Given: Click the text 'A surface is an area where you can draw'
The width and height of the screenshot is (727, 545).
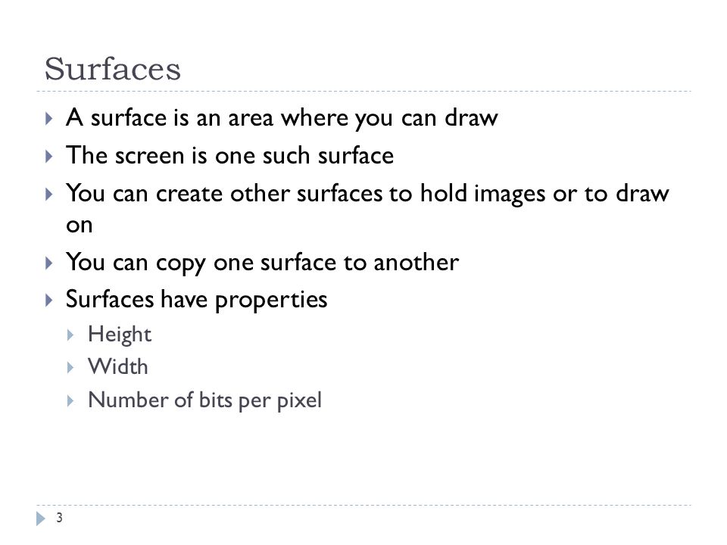Looking at the screenshot, I should click(282, 118).
